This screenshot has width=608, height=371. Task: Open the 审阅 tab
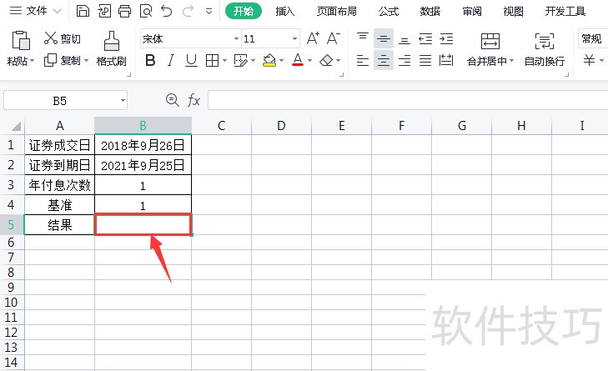click(x=472, y=11)
